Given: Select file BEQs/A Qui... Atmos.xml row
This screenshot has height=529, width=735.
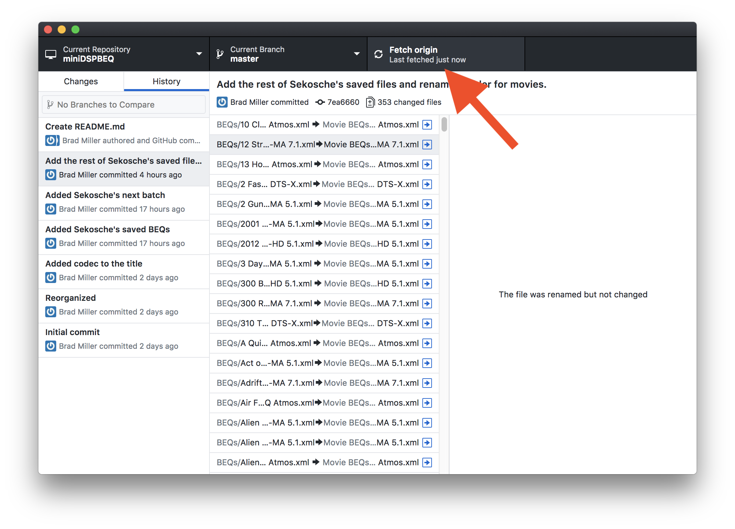Looking at the screenshot, I should [x=324, y=343].
